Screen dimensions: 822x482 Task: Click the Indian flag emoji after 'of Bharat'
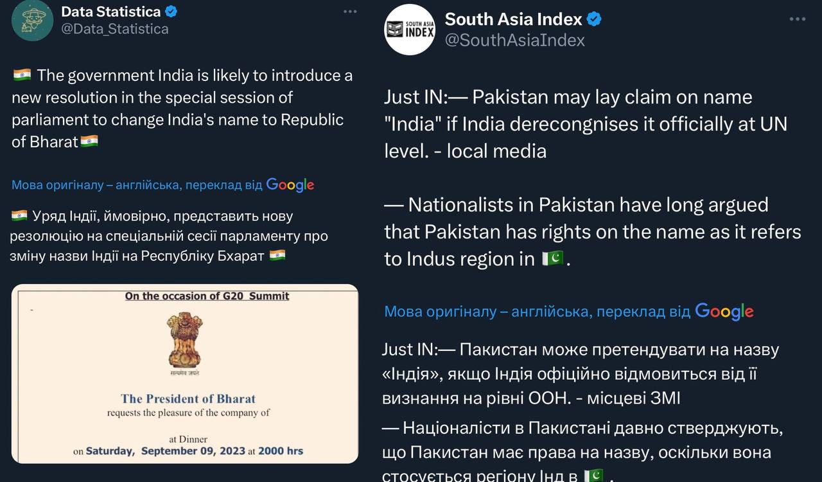pos(89,141)
